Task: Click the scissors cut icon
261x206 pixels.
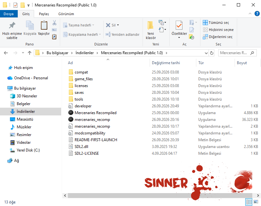Action: tap(54, 23)
